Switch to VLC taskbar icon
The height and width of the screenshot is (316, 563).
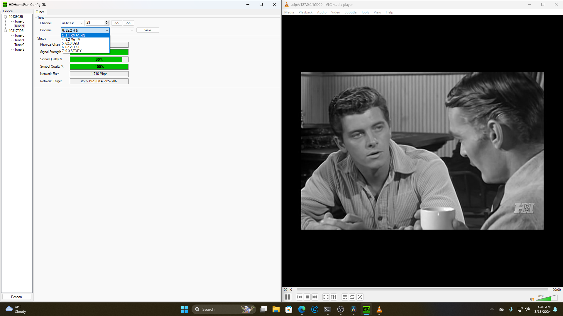point(379,309)
